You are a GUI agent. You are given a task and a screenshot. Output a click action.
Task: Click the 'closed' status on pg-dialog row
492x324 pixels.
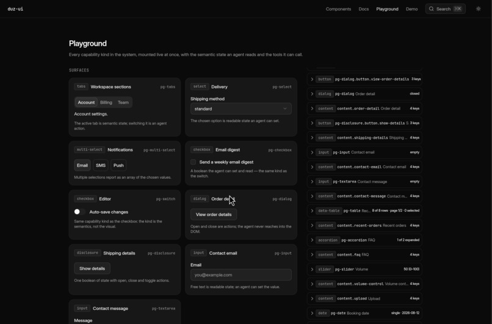414,94
